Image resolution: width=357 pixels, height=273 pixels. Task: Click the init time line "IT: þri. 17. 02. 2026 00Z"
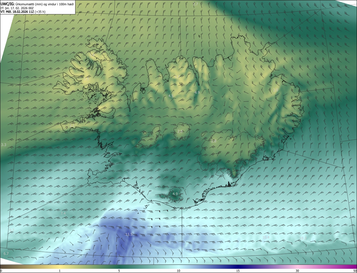[x=17, y=8]
